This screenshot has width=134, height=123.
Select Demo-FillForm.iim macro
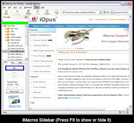(17, 52)
